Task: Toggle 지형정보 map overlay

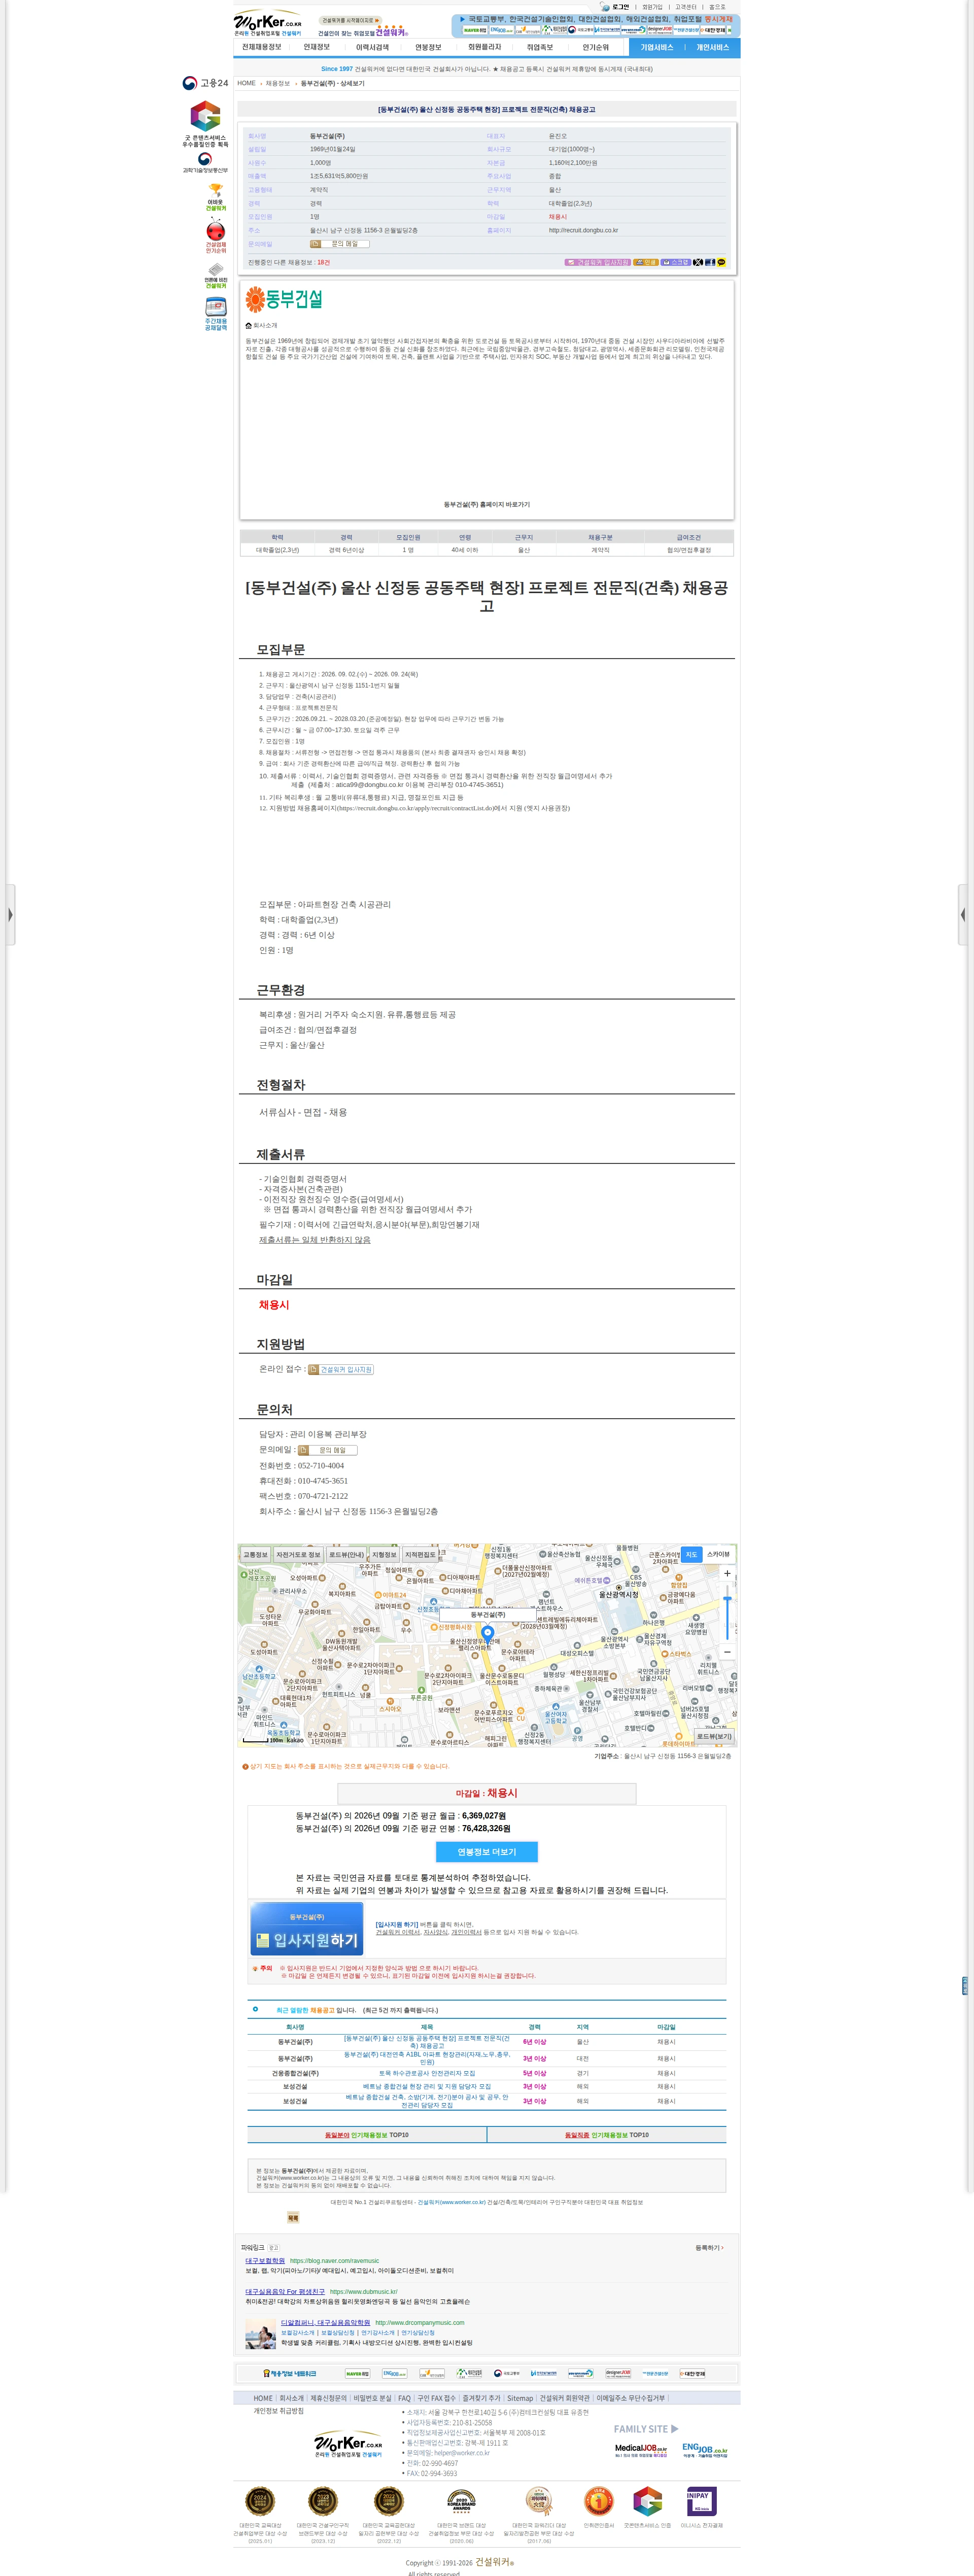Action: tap(384, 1554)
